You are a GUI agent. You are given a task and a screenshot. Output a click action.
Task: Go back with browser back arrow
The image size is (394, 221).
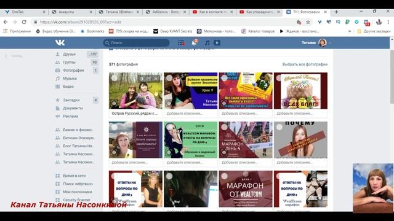(6, 22)
